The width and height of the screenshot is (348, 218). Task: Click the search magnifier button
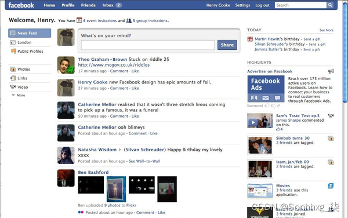click(x=330, y=5)
